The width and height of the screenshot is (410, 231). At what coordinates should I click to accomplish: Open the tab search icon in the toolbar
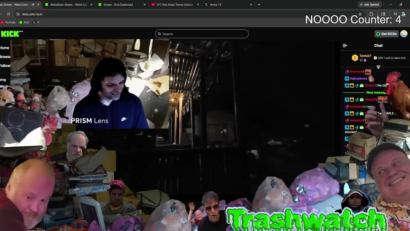click(x=383, y=14)
